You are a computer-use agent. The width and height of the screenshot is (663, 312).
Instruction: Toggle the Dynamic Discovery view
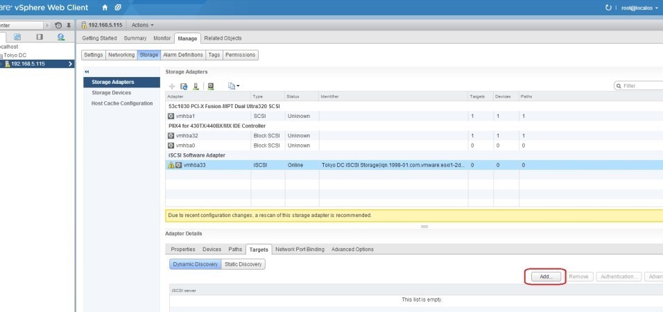click(x=196, y=264)
